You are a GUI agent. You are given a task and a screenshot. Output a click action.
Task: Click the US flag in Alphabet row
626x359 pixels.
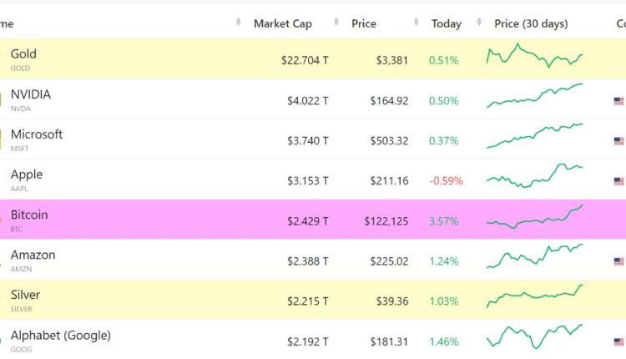tap(618, 341)
